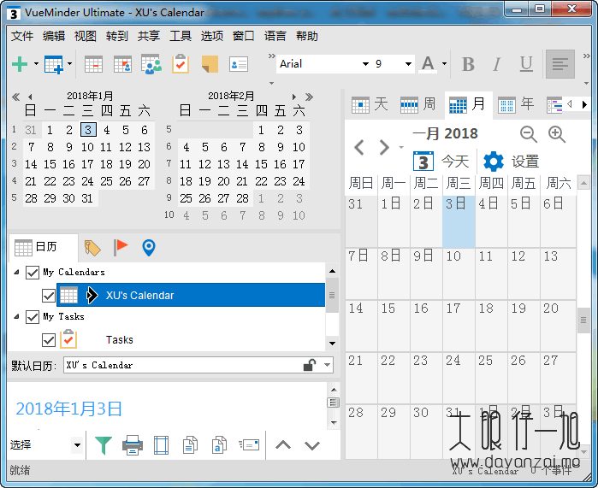Click the copy documents icon

(190, 445)
